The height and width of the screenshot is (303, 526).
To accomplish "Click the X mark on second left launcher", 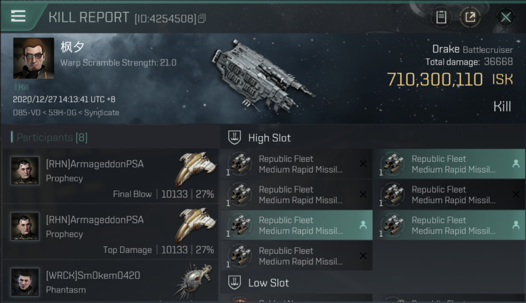I will click(x=363, y=195).
